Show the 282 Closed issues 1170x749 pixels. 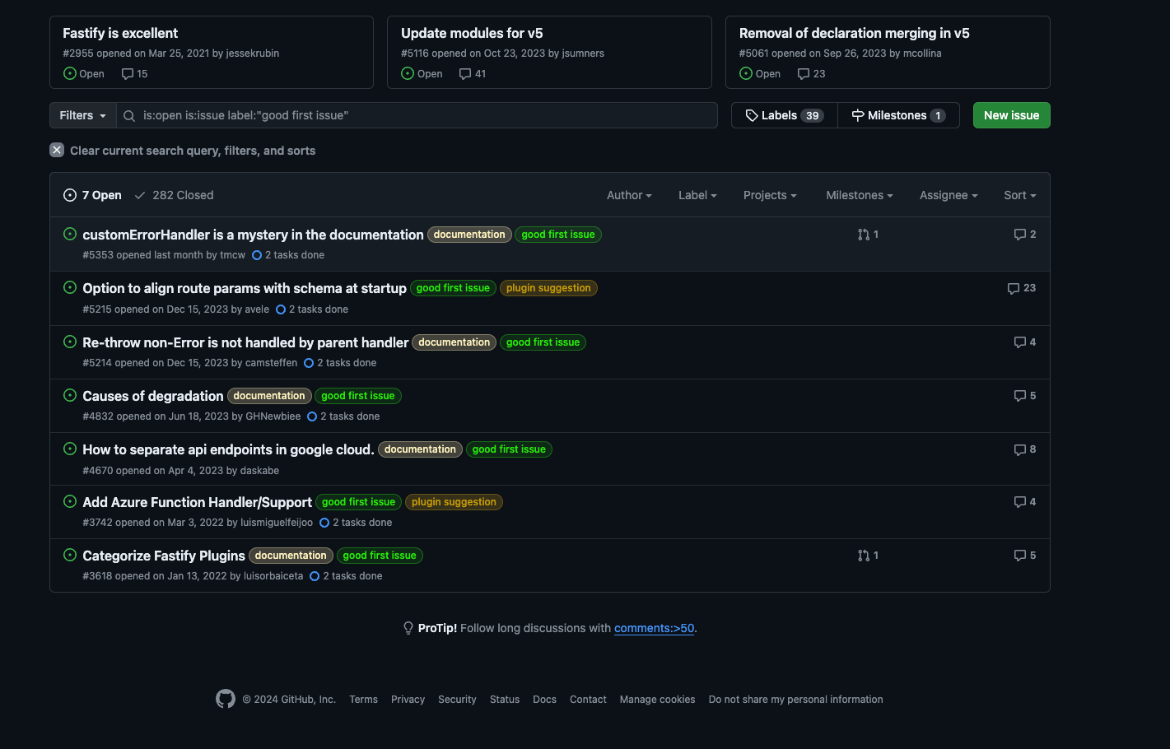pyautogui.click(x=174, y=195)
